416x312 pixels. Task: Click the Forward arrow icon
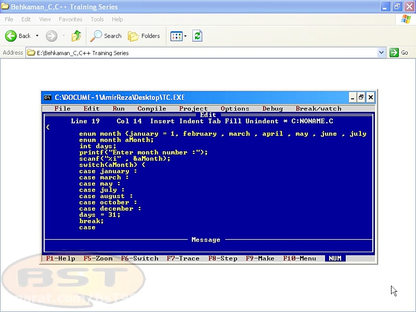(x=51, y=36)
